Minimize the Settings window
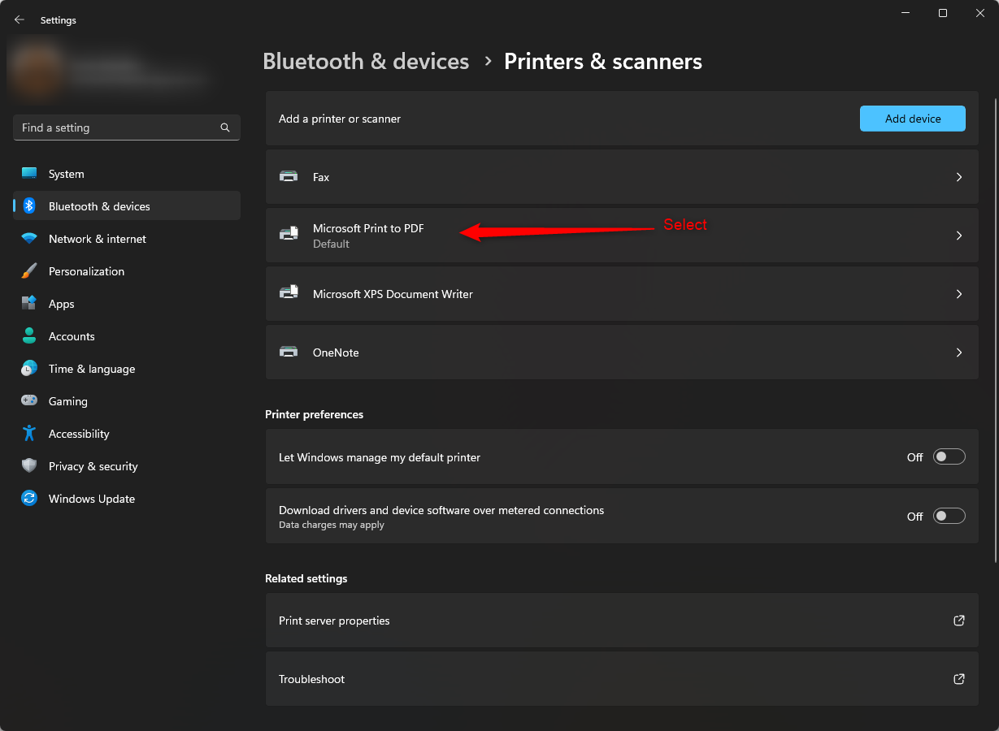Image resolution: width=999 pixels, height=731 pixels. point(905,13)
